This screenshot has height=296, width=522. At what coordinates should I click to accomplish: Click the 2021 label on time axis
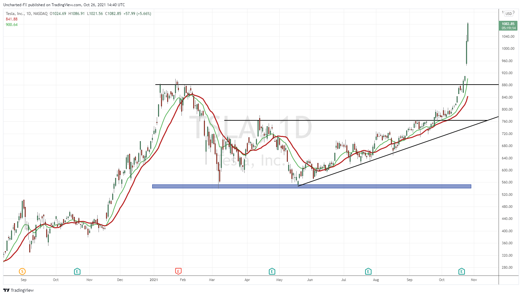[x=154, y=280]
